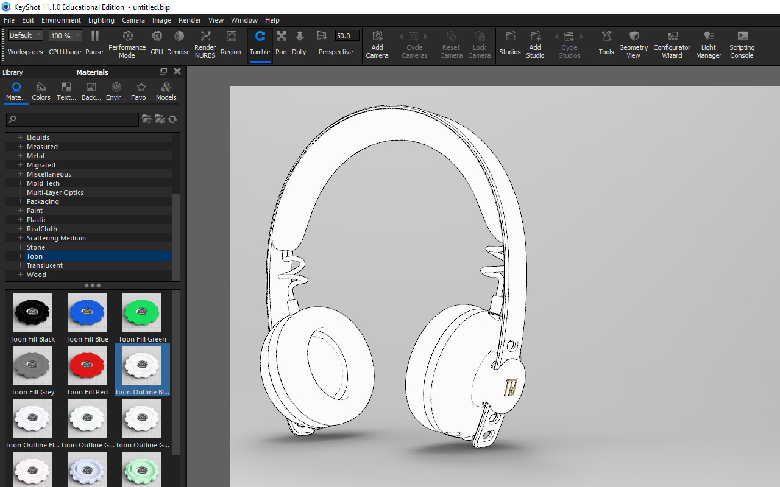
Task: Switch to the Models library tab
Action: point(166,92)
